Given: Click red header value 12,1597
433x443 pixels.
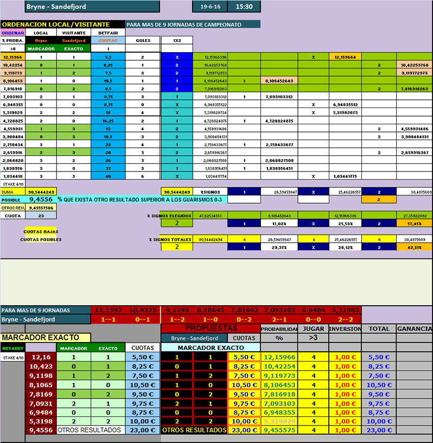Looking at the screenshot, I should (x=108, y=310).
